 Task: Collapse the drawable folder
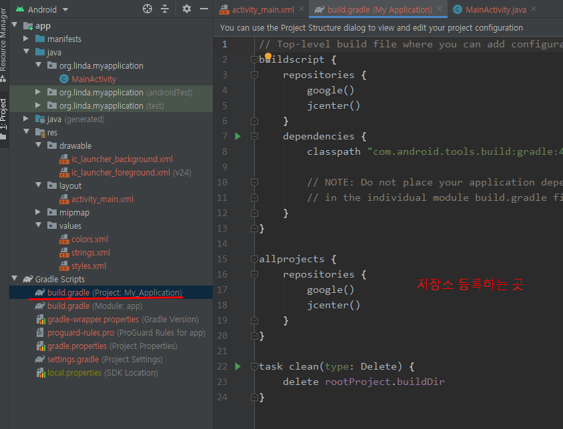pyautogui.click(x=39, y=145)
